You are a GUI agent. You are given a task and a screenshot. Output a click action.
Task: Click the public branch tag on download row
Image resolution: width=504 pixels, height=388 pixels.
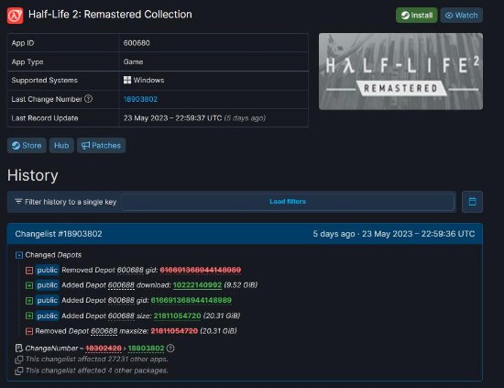point(48,285)
